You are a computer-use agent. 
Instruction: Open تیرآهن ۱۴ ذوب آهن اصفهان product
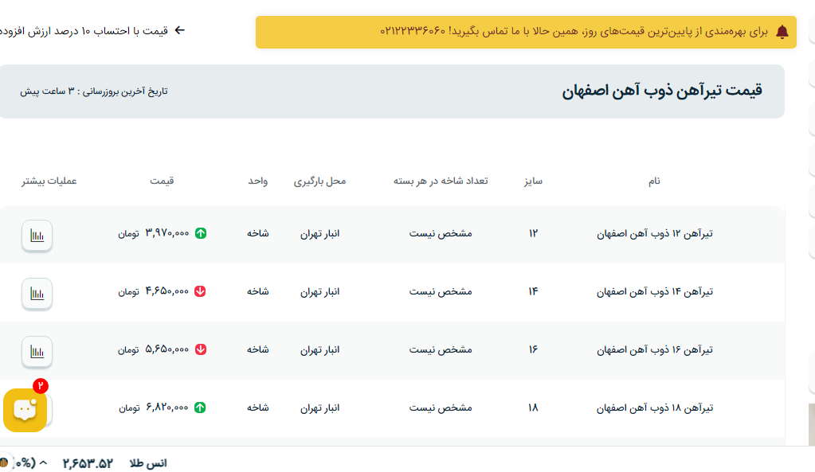[654, 292]
